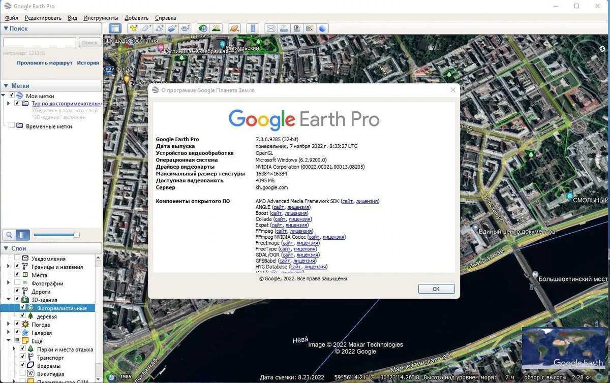This screenshot has height=383, width=610.
Task: Click the Save Image toolbar icon
Action: (296, 28)
